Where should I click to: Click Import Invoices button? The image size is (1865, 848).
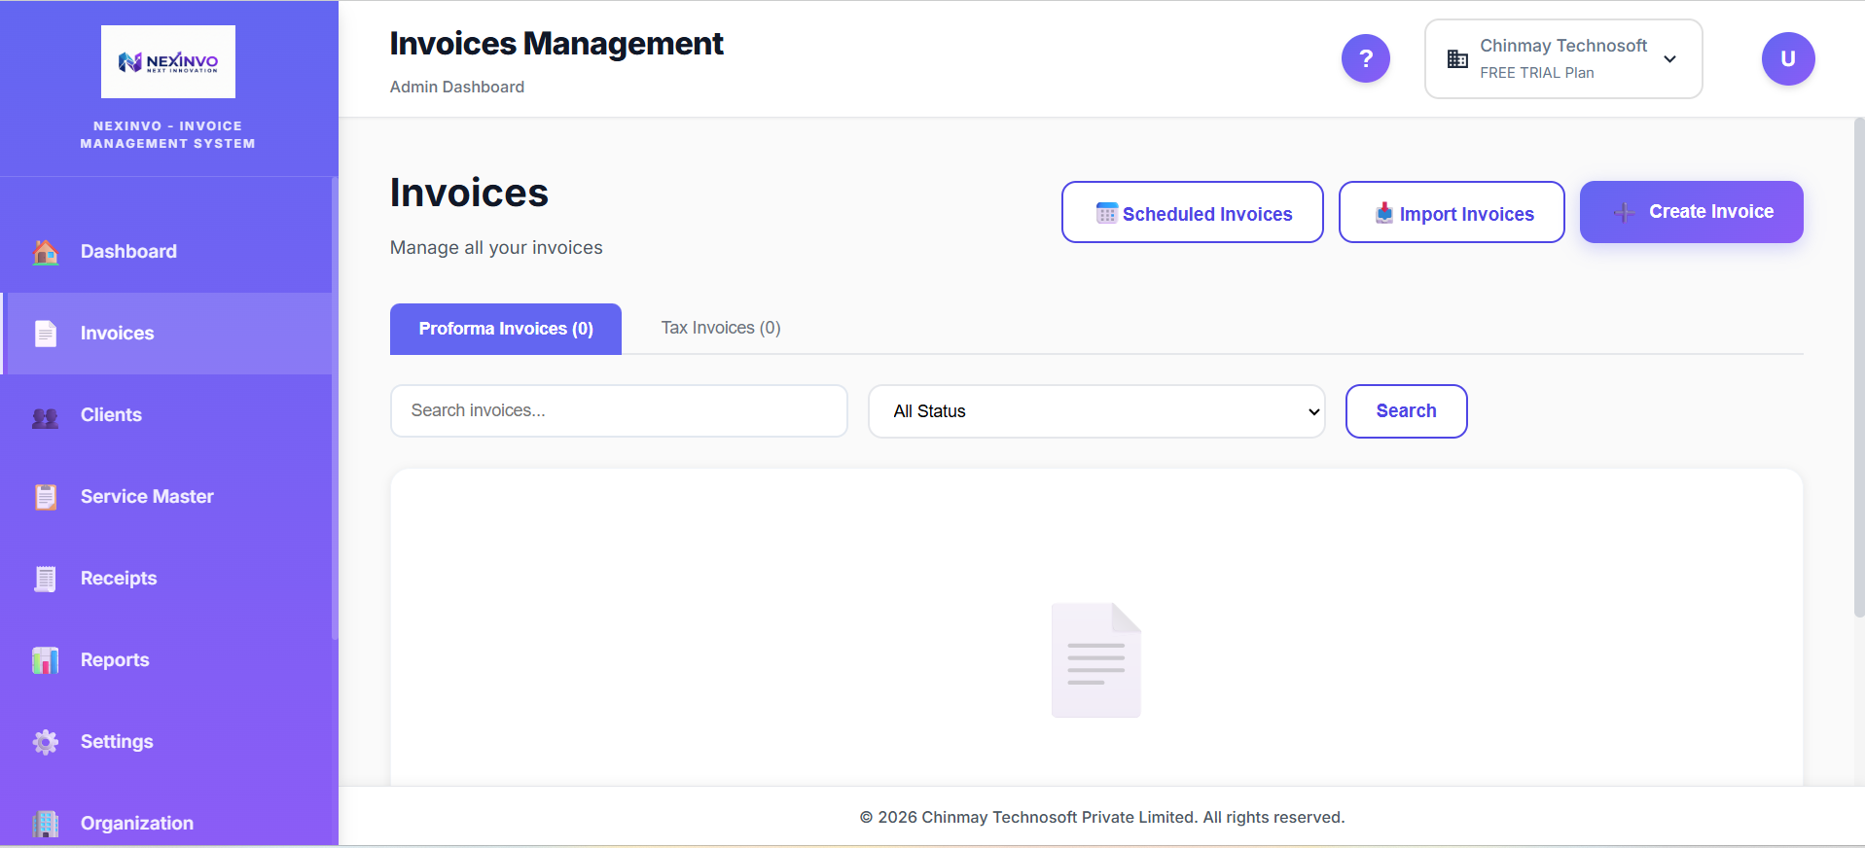(x=1452, y=212)
